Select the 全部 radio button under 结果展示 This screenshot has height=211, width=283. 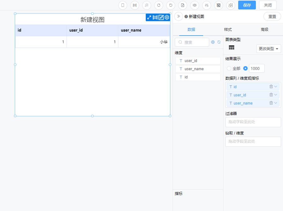(229, 68)
